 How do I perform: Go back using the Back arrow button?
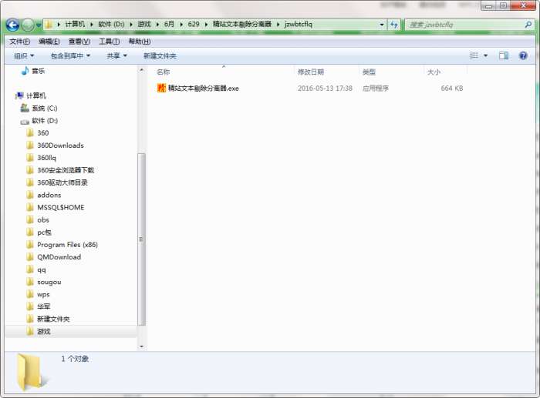(x=12, y=25)
